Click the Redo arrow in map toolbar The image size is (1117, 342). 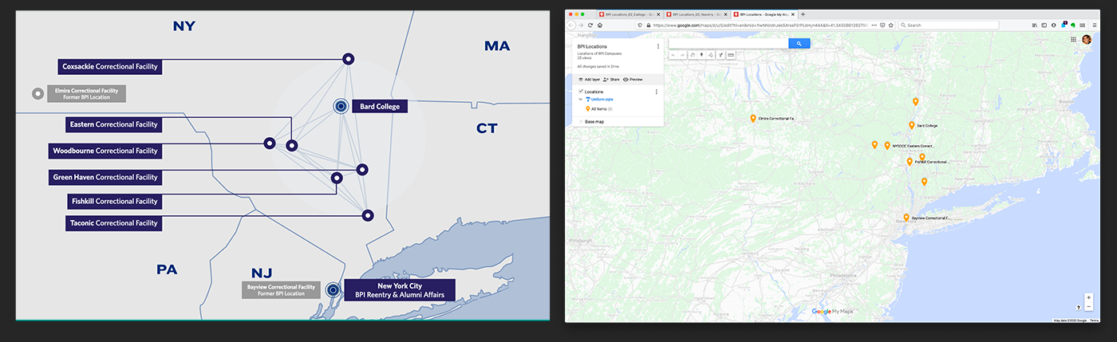[682, 55]
